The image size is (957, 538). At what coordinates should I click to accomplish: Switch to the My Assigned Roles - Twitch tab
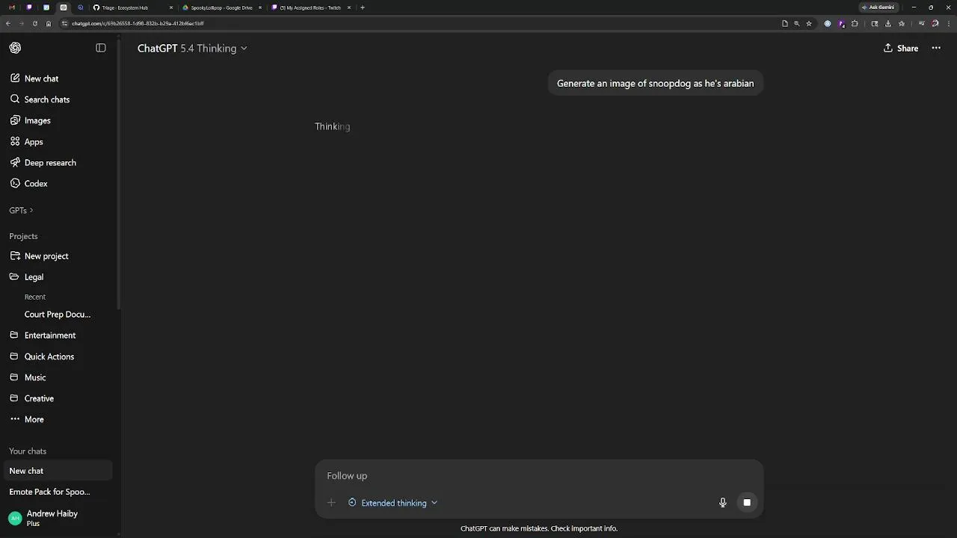click(x=310, y=7)
